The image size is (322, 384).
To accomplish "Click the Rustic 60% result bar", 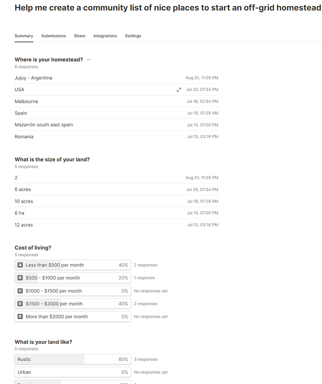I will (73, 359).
